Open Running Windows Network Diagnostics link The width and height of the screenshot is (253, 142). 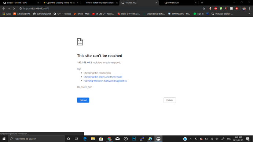[x=105, y=81]
